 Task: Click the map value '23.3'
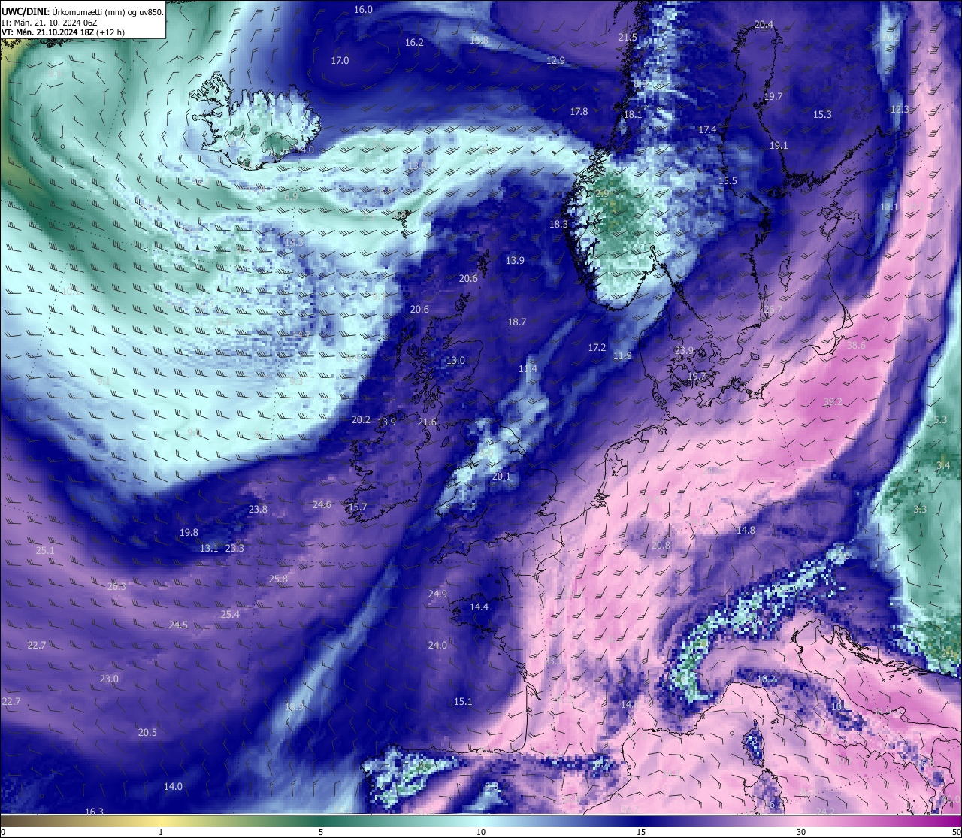(234, 548)
